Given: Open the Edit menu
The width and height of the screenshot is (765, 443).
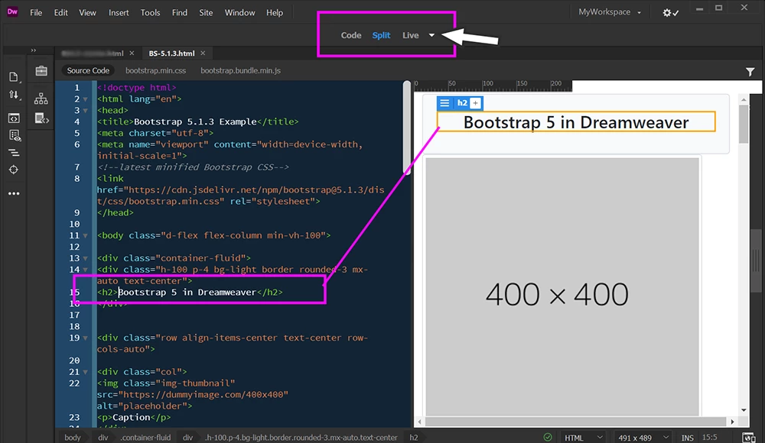Looking at the screenshot, I should pyautogui.click(x=60, y=13).
